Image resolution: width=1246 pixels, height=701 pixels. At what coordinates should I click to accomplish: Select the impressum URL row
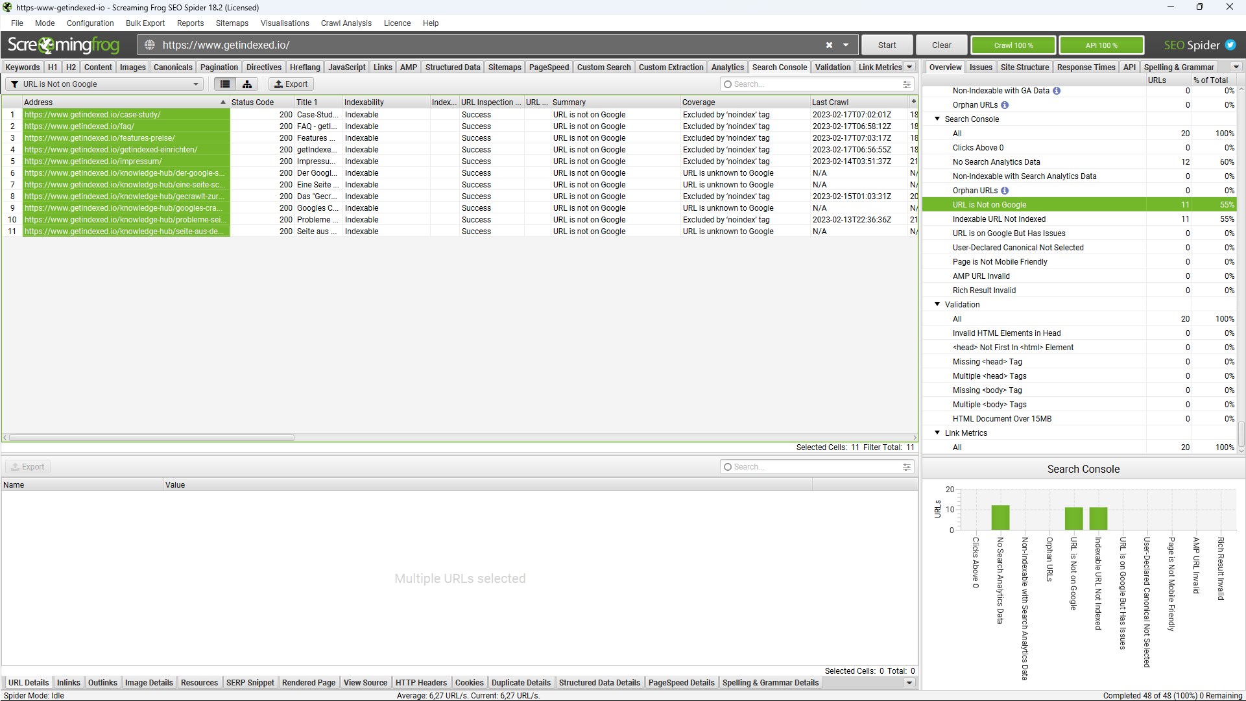point(459,161)
